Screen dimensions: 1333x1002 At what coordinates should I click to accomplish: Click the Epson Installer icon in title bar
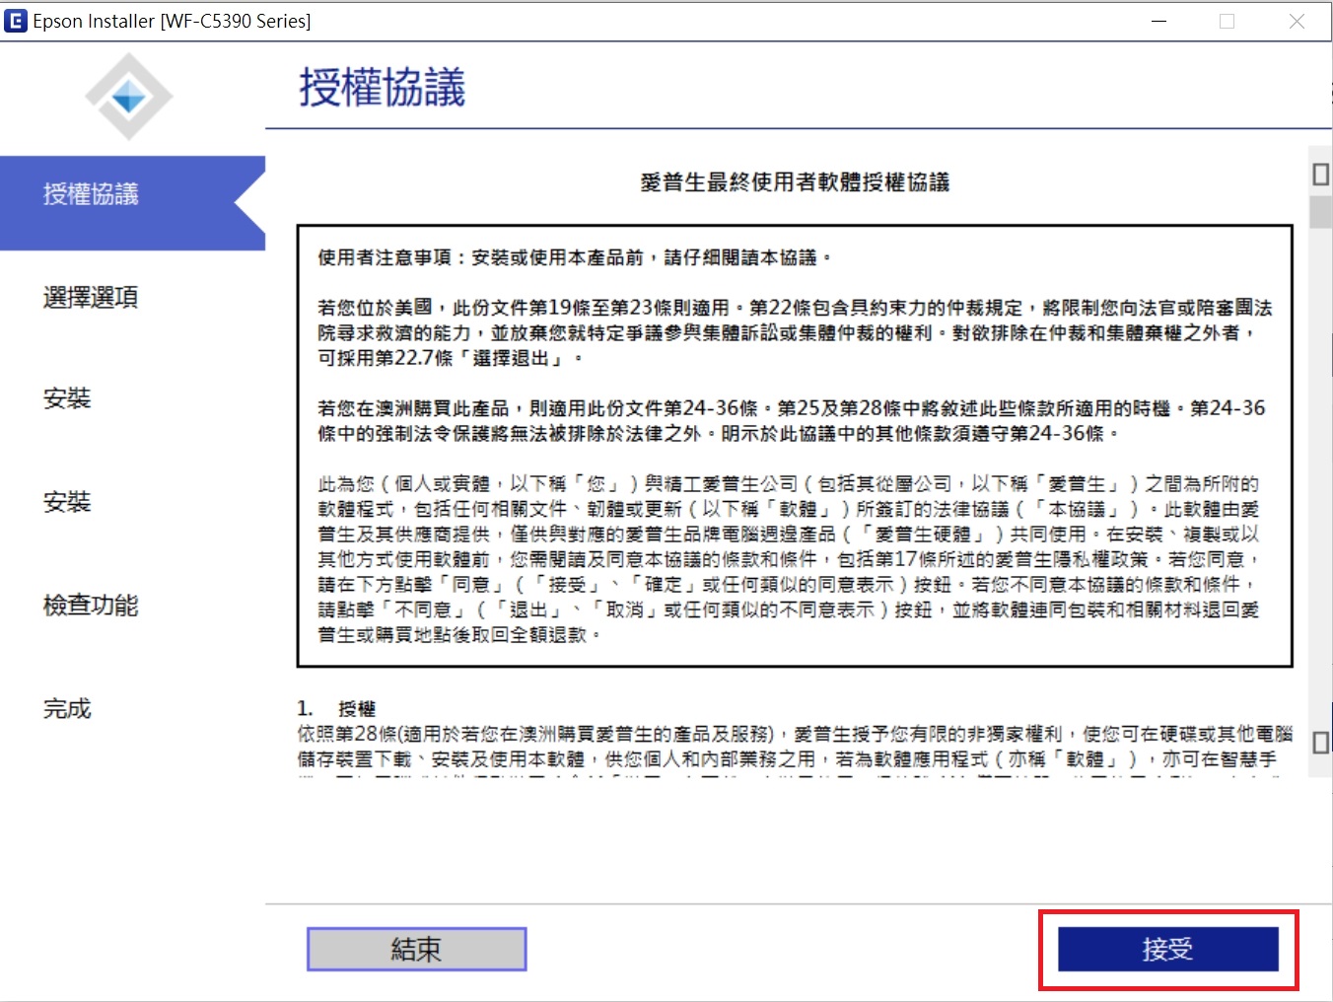point(16,21)
